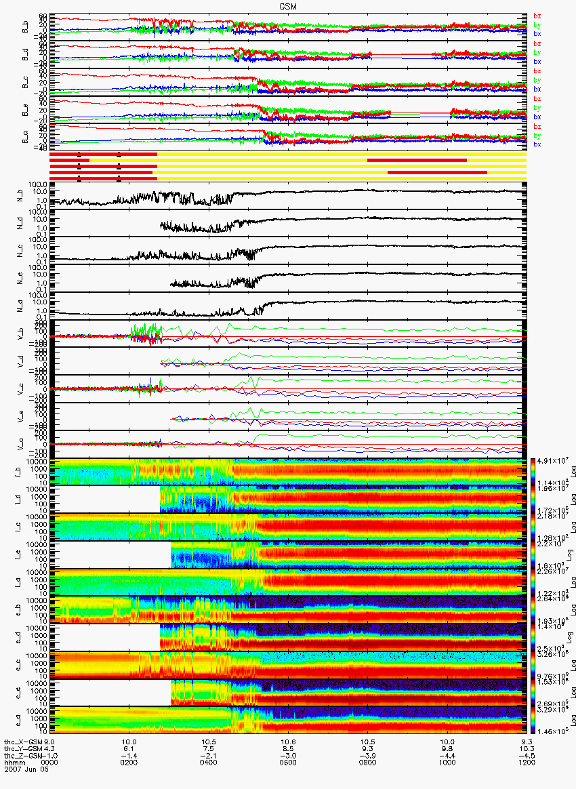Click the V_b velocity axis label
Screen dimensions: 576x789
pyautogui.click(x=21, y=333)
